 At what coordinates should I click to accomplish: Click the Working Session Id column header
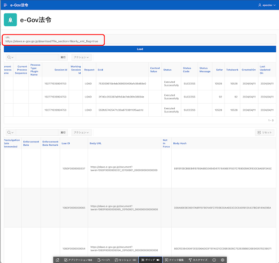[75, 70]
